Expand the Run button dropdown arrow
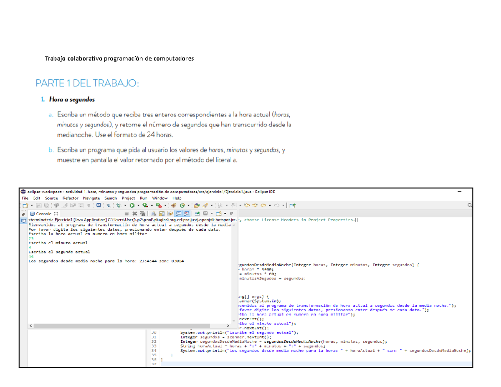Screen dimensions: 501x387 (x=138, y=205)
